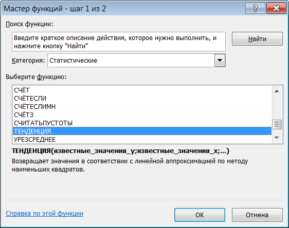Screen dimensions: 289x228
Task: Click the list scrollbar up arrow
Action: pyautogui.click(x=277, y=91)
